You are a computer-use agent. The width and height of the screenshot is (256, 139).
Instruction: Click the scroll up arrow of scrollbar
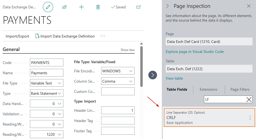[141, 44]
